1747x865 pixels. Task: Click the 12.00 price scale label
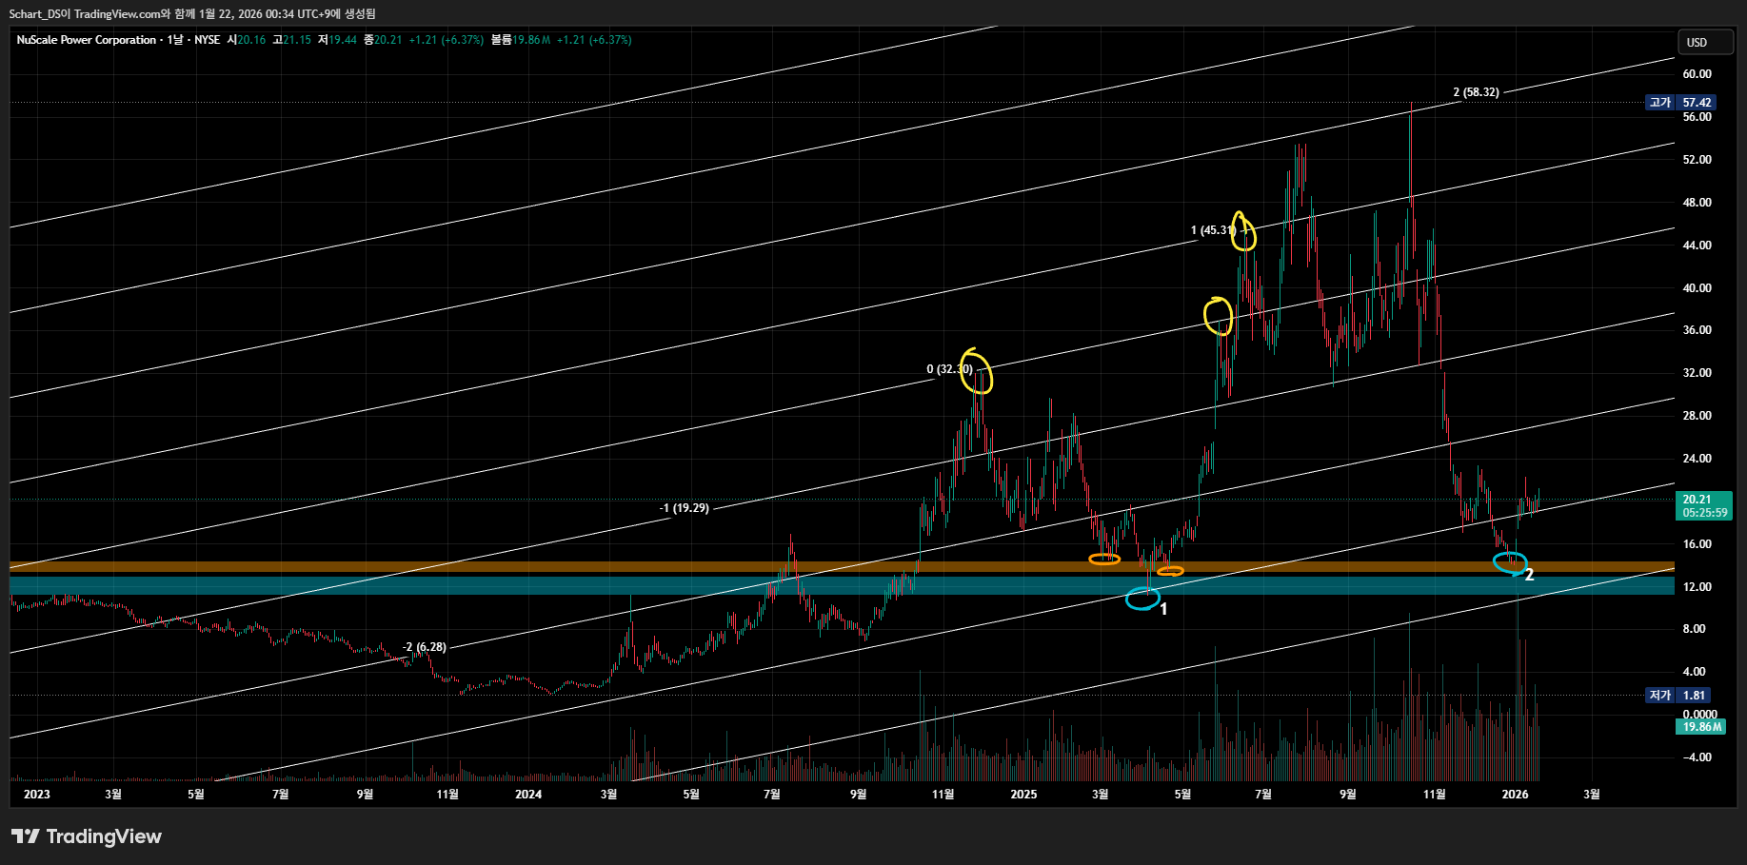coord(1697,587)
